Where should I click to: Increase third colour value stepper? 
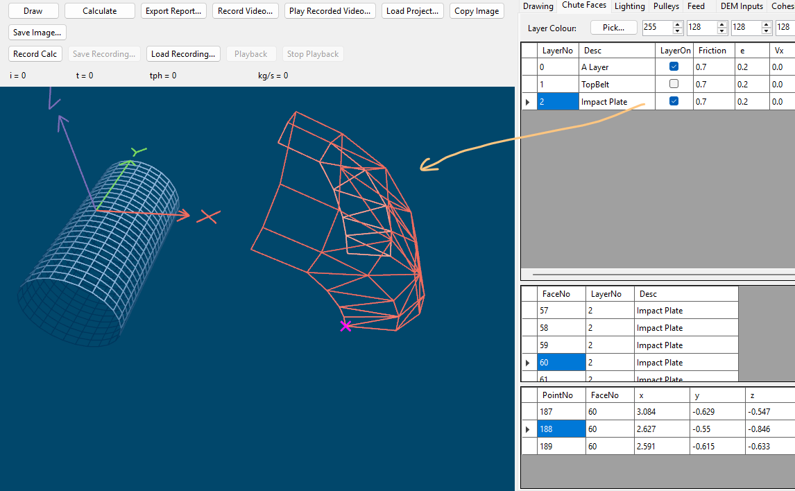pos(767,24)
